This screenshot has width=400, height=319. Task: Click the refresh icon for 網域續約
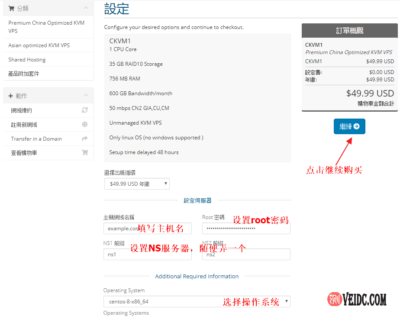tap(85, 110)
